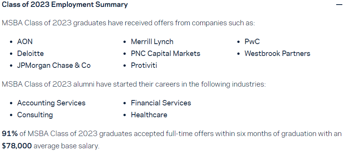This screenshot has width=350, height=151.
Task: Click the phrase 'within six months of graduation'
Action: tap(265, 134)
